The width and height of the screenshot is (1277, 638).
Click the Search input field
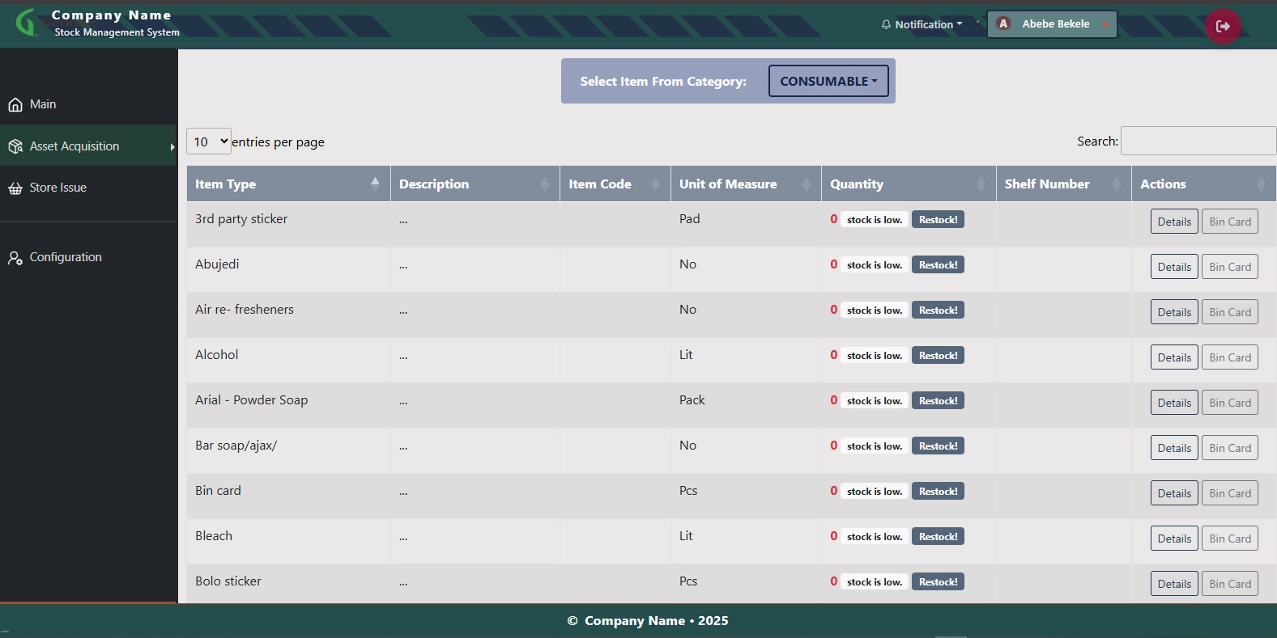click(x=1198, y=141)
